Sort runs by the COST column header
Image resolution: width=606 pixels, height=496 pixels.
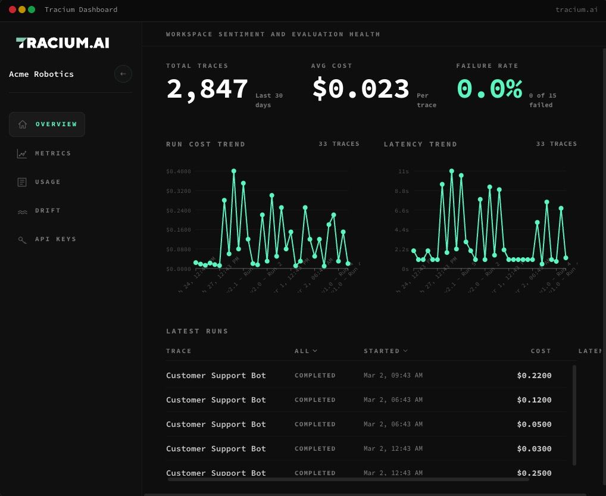click(x=541, y=351)
